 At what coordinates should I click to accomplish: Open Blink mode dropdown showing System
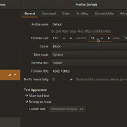(x=89, y=55)
